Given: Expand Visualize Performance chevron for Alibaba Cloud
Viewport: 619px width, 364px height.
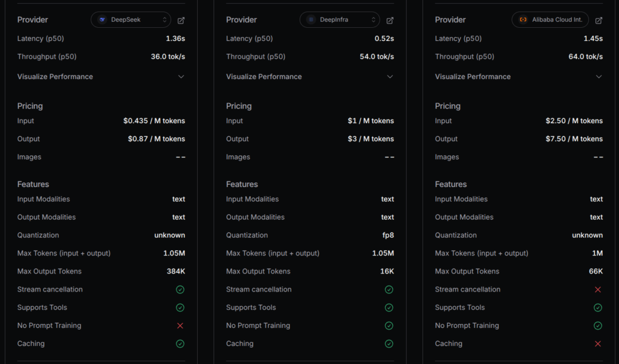Looking at the screenshot, I should 598,77.
